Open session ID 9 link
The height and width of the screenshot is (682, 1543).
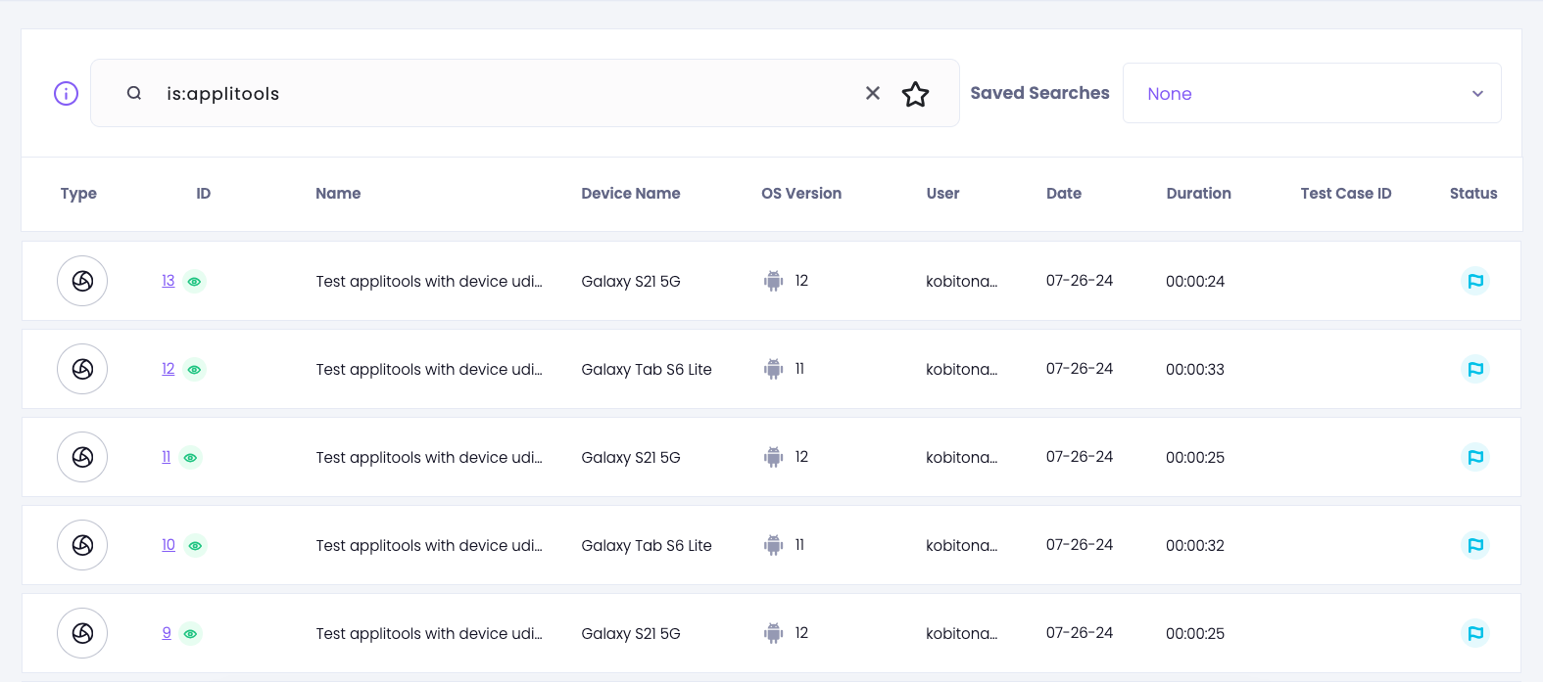pos(167,633)
